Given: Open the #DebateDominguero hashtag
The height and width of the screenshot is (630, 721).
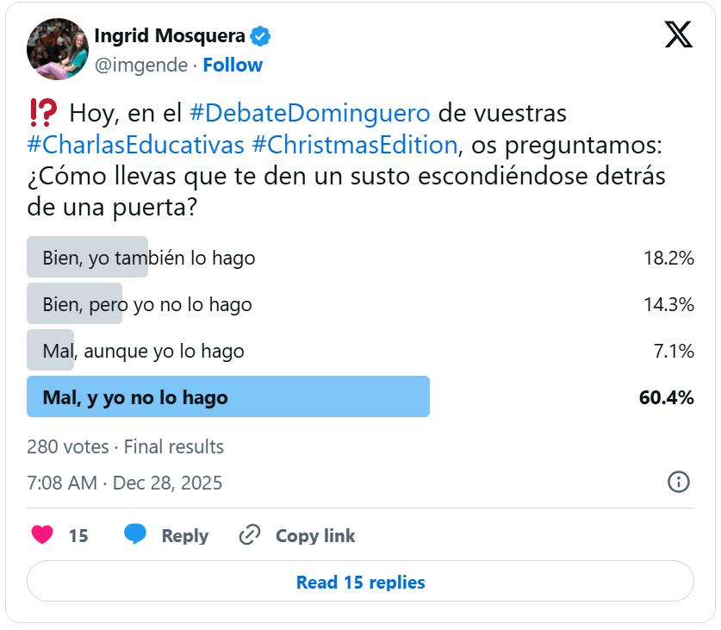Looking at the screenshot, I should coord(309,113).
